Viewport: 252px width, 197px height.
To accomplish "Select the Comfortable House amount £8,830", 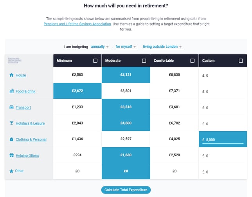I will 175,75.
